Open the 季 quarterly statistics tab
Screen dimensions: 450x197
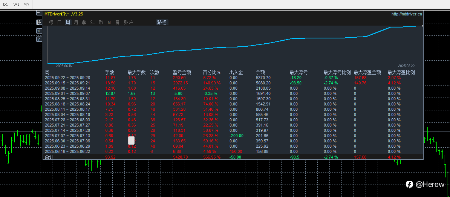click(x=84, y=22)
